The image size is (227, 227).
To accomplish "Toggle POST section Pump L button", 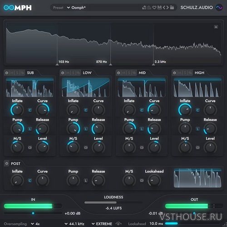I will click(x=86, y=181).
